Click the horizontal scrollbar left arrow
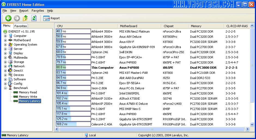 [57, 129]
